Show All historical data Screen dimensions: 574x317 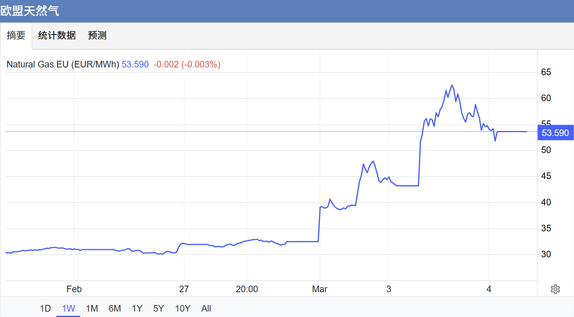tap(206, 308)
